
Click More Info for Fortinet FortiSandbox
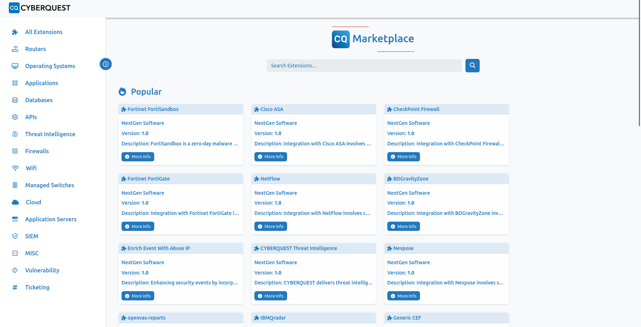click(138, 157)
